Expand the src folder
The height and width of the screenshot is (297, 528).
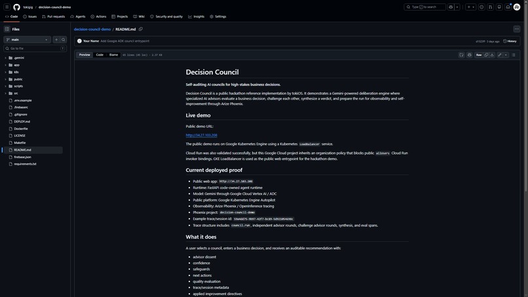[5, 93]
